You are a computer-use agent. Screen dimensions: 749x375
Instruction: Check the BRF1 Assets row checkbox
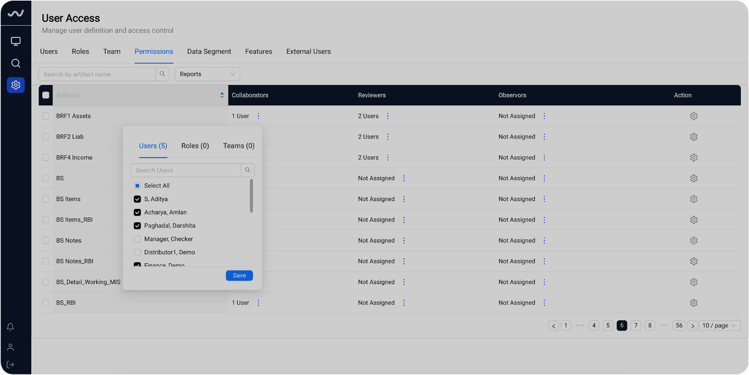(x=46, y=116)
